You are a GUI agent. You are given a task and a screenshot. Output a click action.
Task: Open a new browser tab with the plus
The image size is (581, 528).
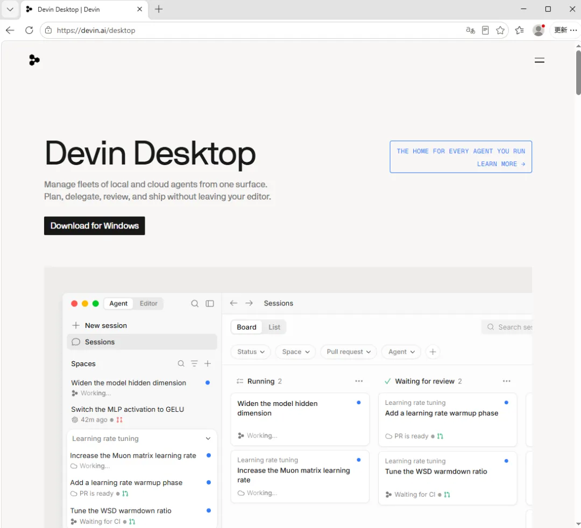pyautogui.click(x=159, y=9)
